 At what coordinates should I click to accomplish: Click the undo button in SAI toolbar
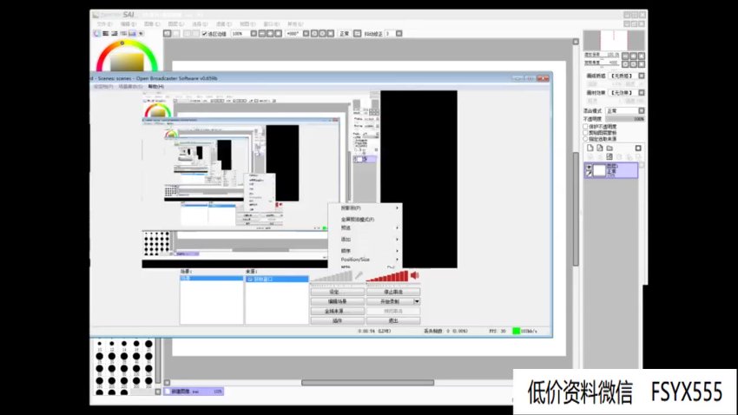(x=167, y=33)
